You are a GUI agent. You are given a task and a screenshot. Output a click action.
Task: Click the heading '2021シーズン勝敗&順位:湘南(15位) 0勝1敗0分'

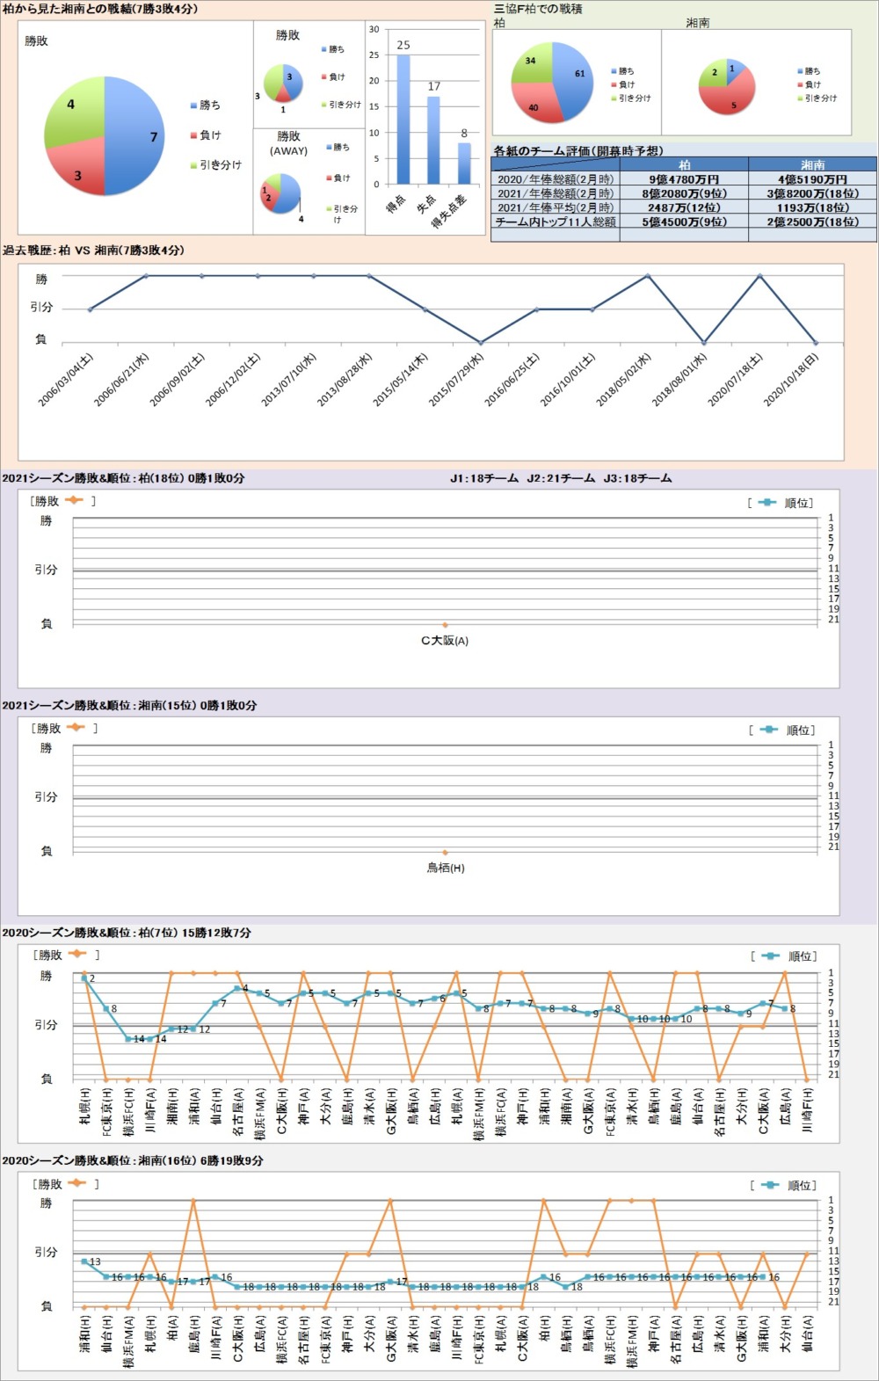tap(130, 706)
